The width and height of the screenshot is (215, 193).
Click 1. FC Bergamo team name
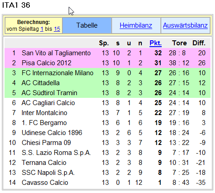click(44, 123)
